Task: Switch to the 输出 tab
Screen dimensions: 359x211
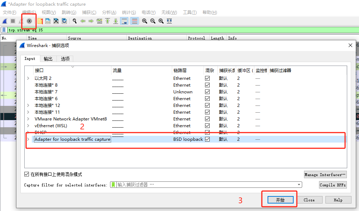Action: 48,59
